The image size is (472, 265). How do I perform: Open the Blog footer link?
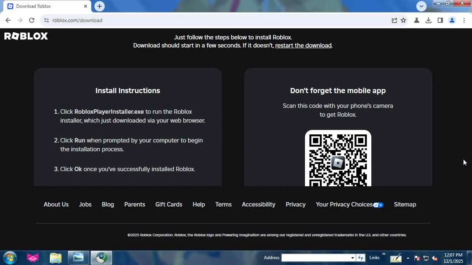[x=108, y=205]
